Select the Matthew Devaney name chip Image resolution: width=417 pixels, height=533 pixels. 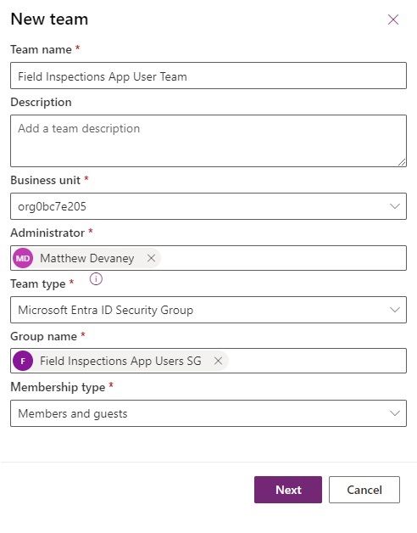pos(86,258)
